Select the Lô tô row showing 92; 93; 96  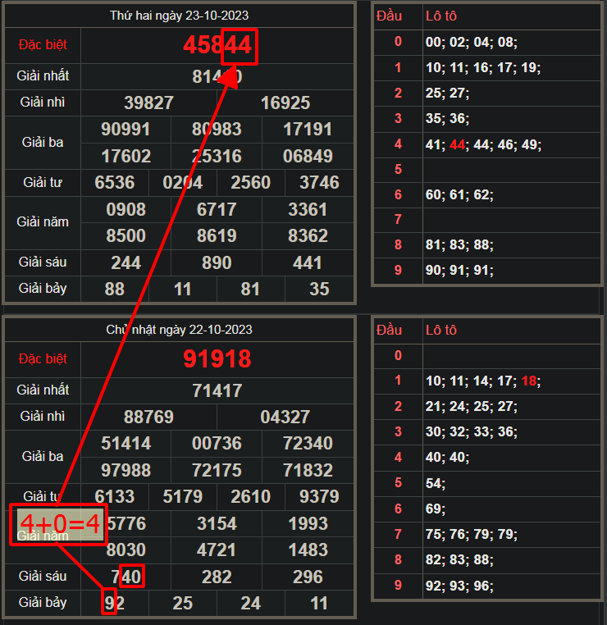click(459, 586)
